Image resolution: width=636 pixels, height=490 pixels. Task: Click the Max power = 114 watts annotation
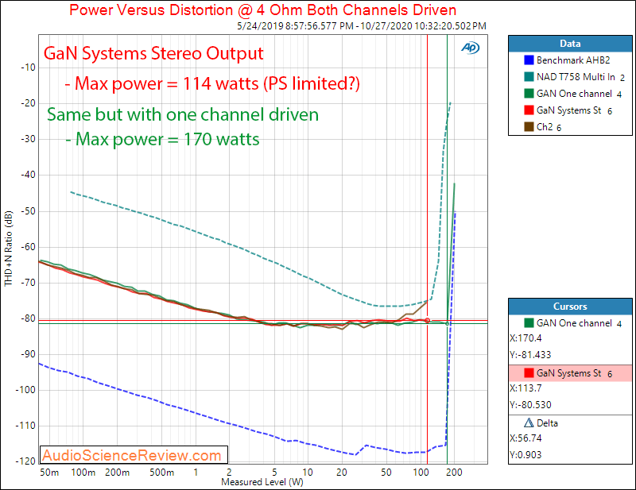tap(212, 83)
